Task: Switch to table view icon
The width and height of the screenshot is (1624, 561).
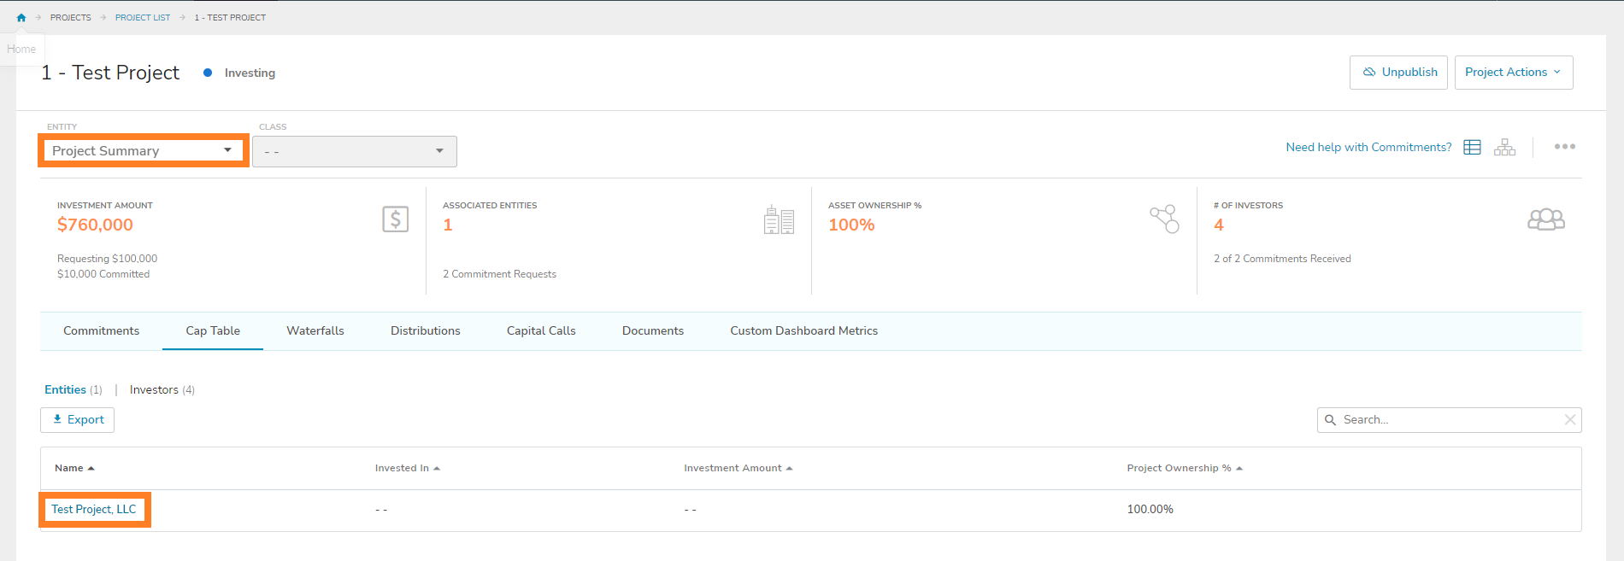Action: (1472, 148)
